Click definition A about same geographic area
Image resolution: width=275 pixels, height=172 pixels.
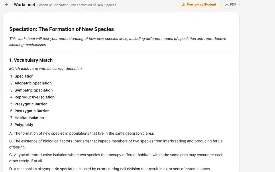82,133
